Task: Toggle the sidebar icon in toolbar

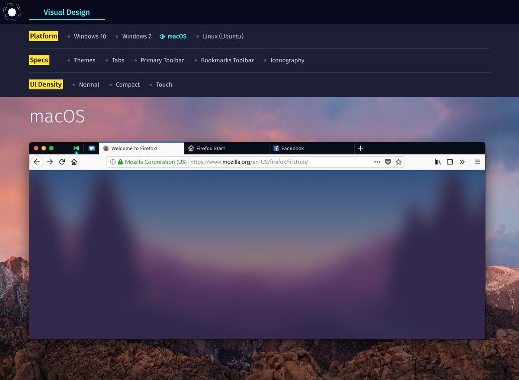Action: tap(450, 162)
